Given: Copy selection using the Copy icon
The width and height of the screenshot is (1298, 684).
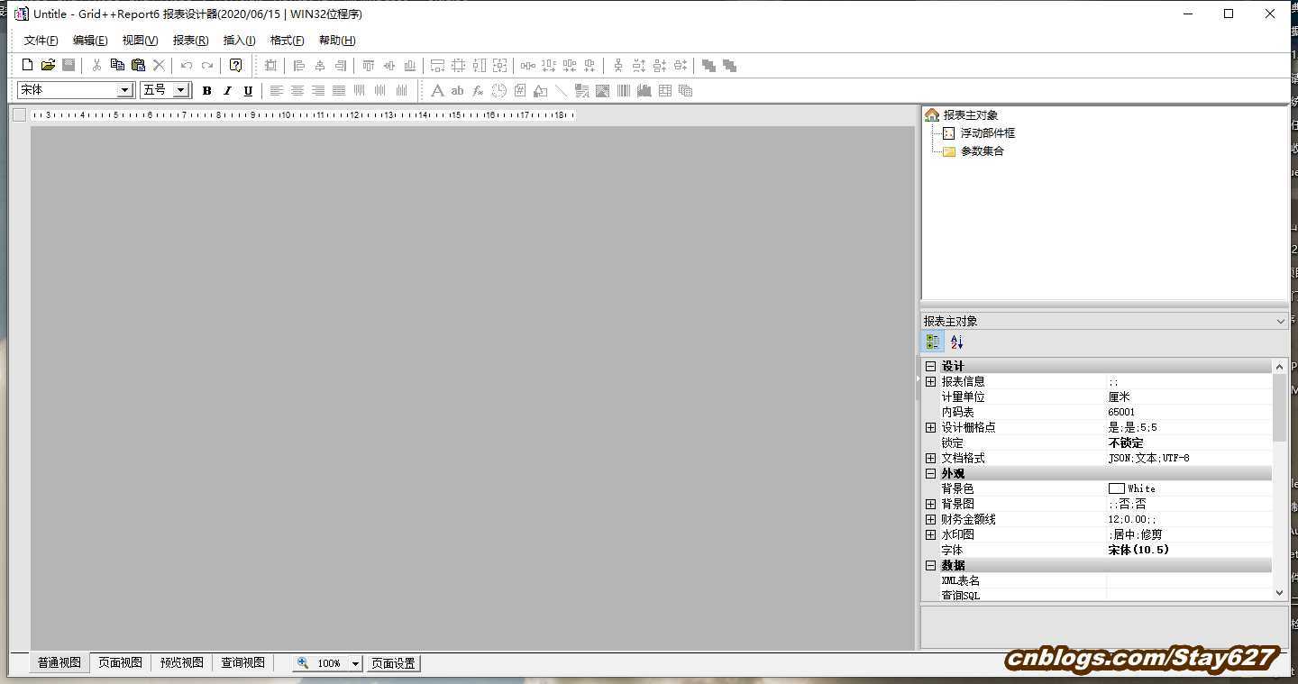Looking at the screenshot, I should (117, 65).
